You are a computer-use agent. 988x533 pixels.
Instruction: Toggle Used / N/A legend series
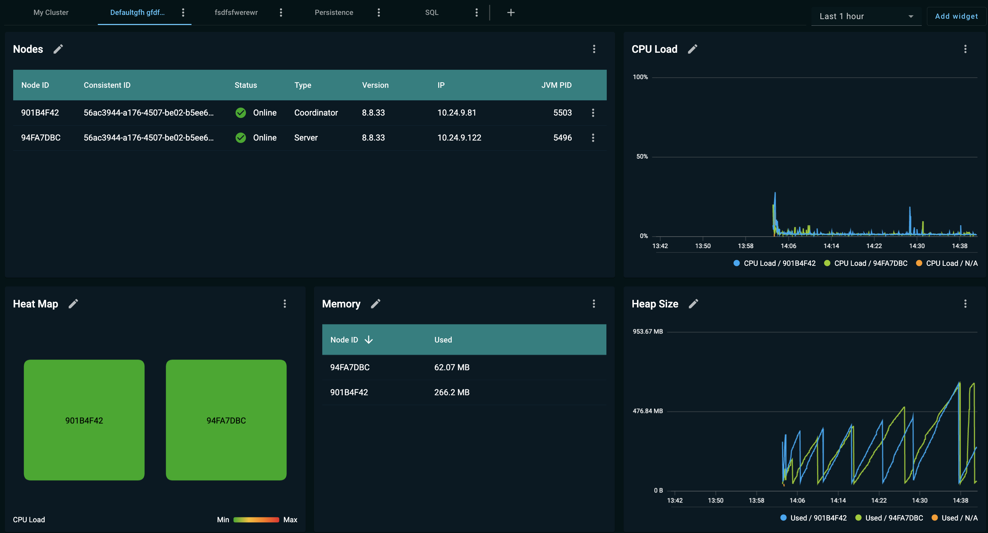pos(954,518)
